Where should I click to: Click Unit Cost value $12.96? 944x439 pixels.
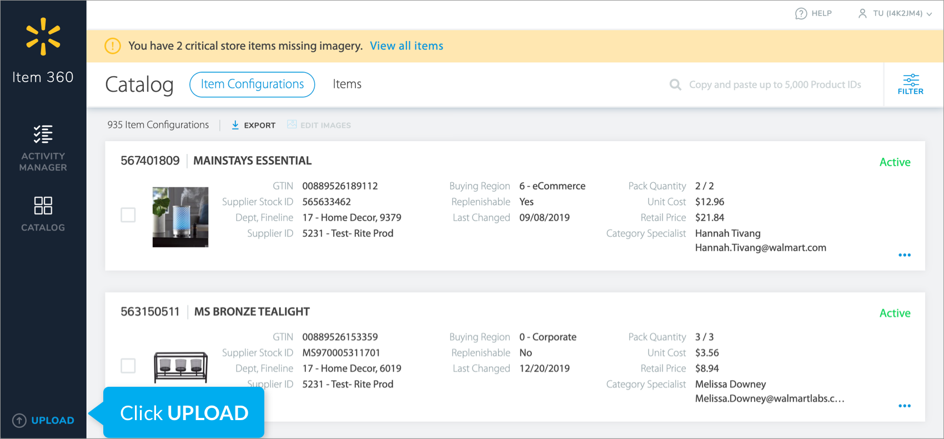pyautogui.click(x=710, y=202)
